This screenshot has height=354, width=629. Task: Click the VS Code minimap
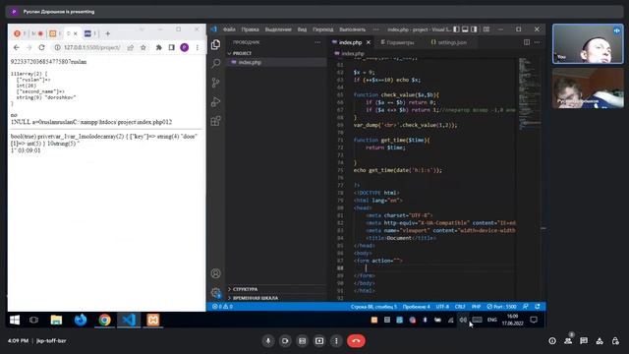[529, 94]
